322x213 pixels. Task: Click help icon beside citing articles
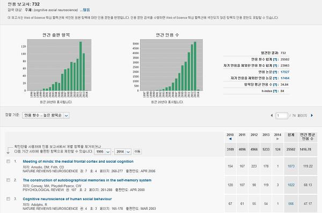[x=275, y=72]
